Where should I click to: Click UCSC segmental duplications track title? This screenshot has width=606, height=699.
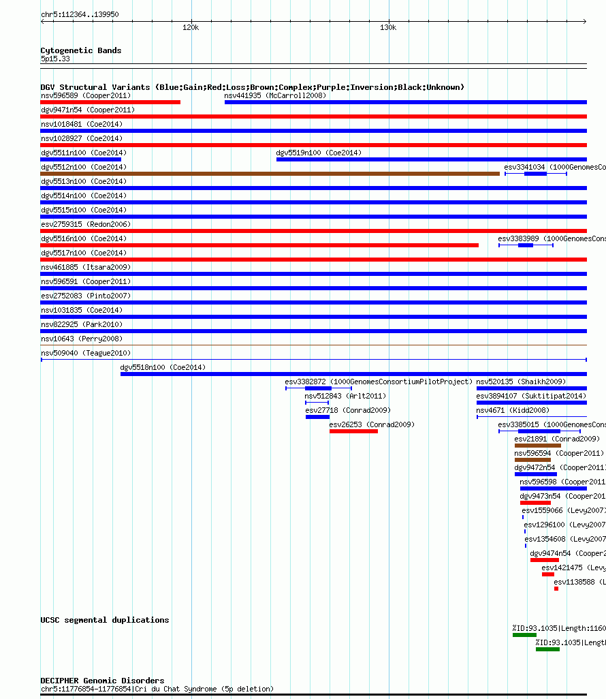105,620
